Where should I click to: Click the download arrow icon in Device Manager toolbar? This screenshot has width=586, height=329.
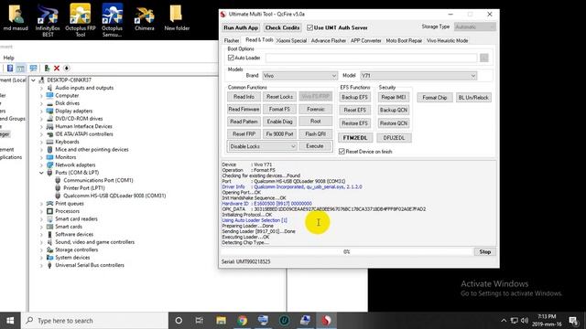(67, 69)
